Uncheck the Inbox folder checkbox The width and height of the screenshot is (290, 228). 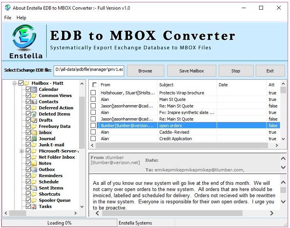point(28,132)
